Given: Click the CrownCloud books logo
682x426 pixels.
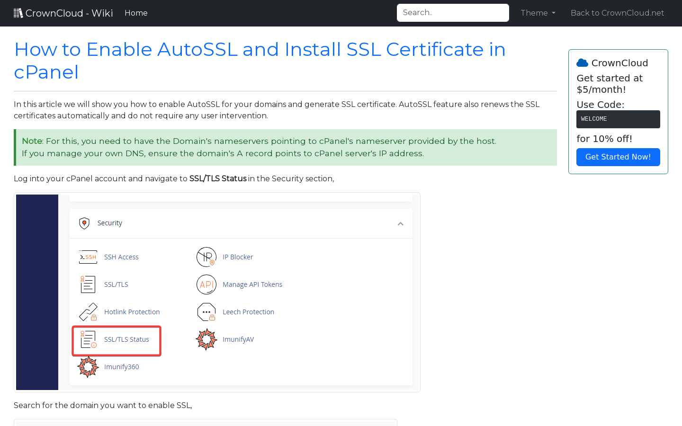Looking at the screenshot, I should [18, 12].
